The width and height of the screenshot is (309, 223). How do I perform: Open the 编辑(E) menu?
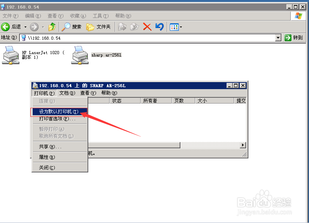(x=33, y=16)
